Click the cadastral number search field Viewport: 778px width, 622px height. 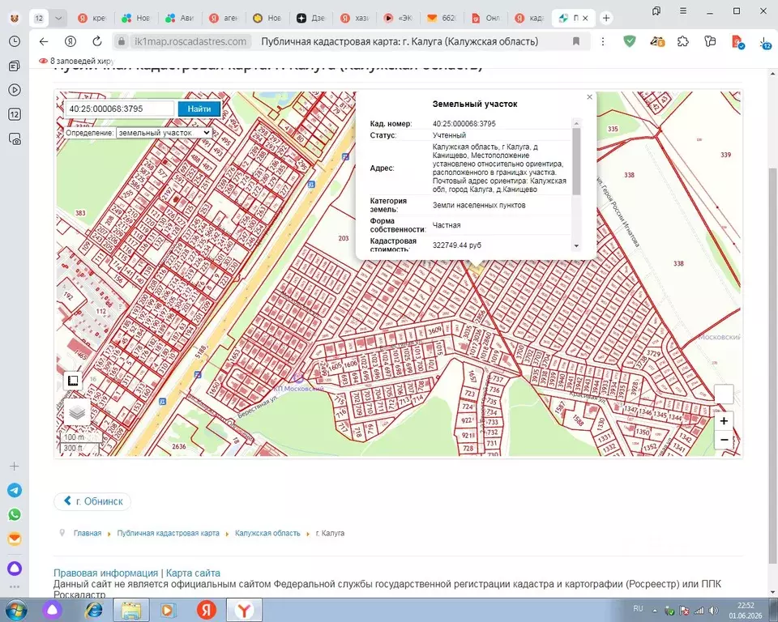120,109
